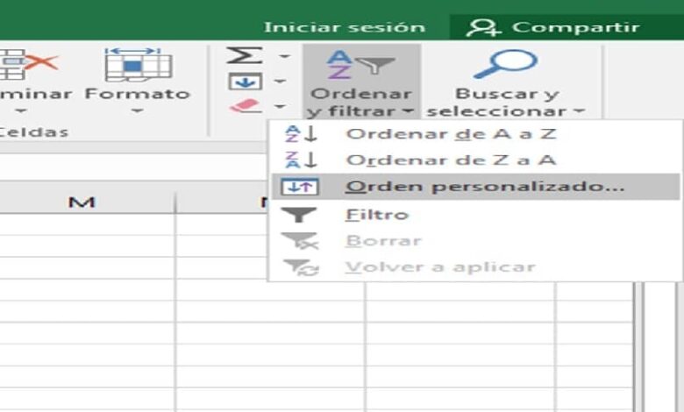Expand the Buscar y seleccionar dropdown arrow
684x412 pixels.
point(578,112)
